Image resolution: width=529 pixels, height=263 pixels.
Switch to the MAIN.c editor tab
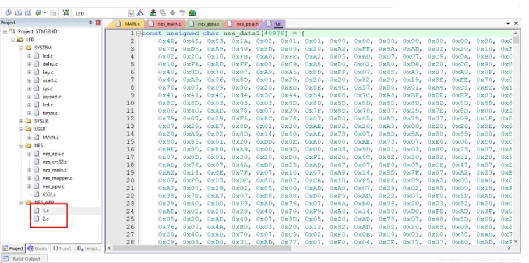(127, 24)
